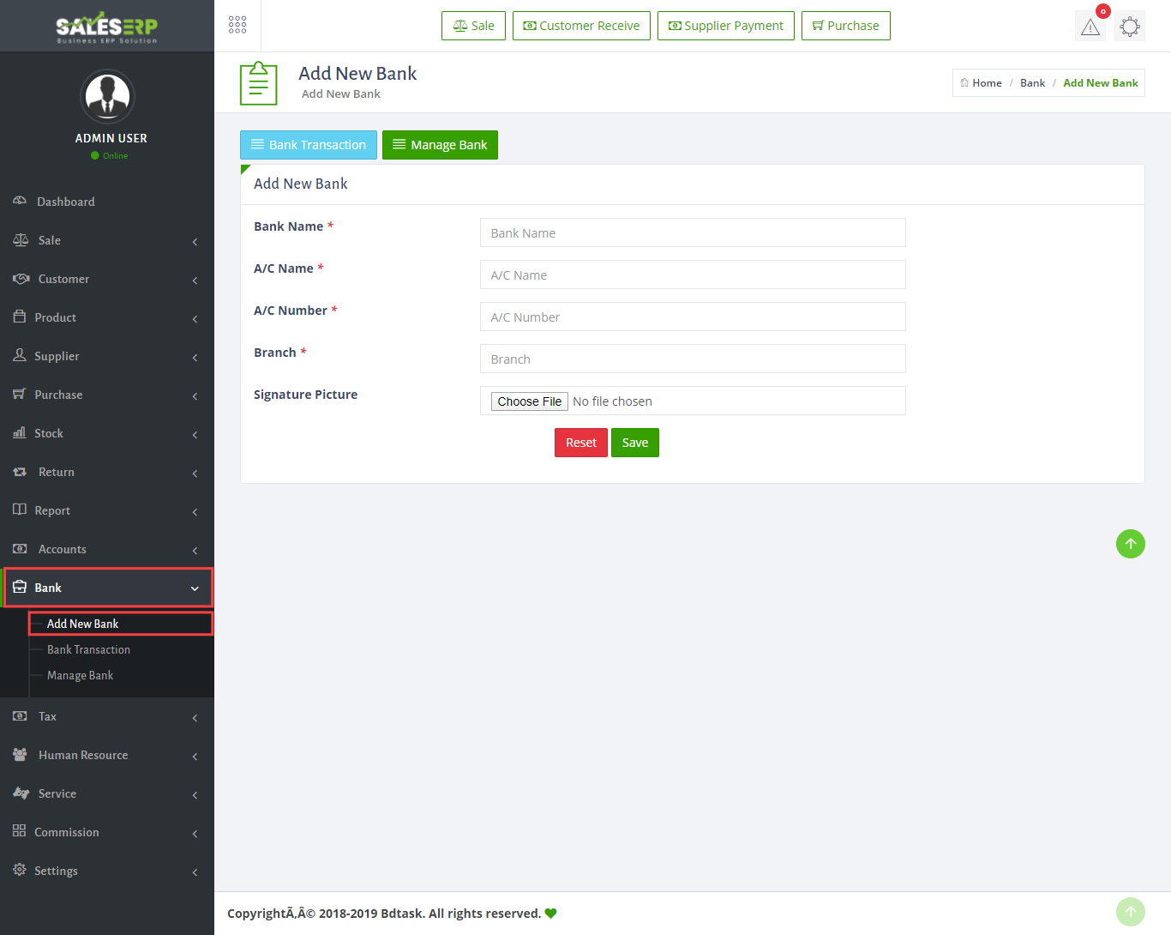This screenshot has height=935, width=1171.
Task: Click the top Purchase shortcut button
Action: pos(846,26)
